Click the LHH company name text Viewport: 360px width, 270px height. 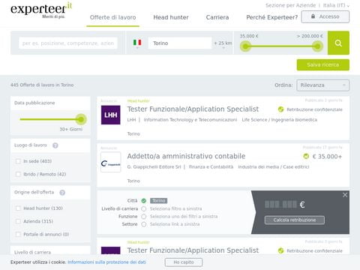pos(131,120)
